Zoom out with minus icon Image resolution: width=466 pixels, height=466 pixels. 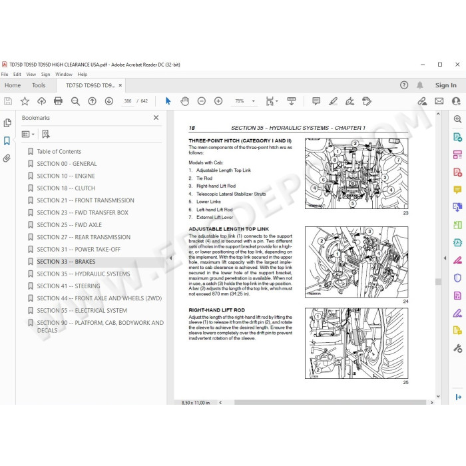point(202,101)
